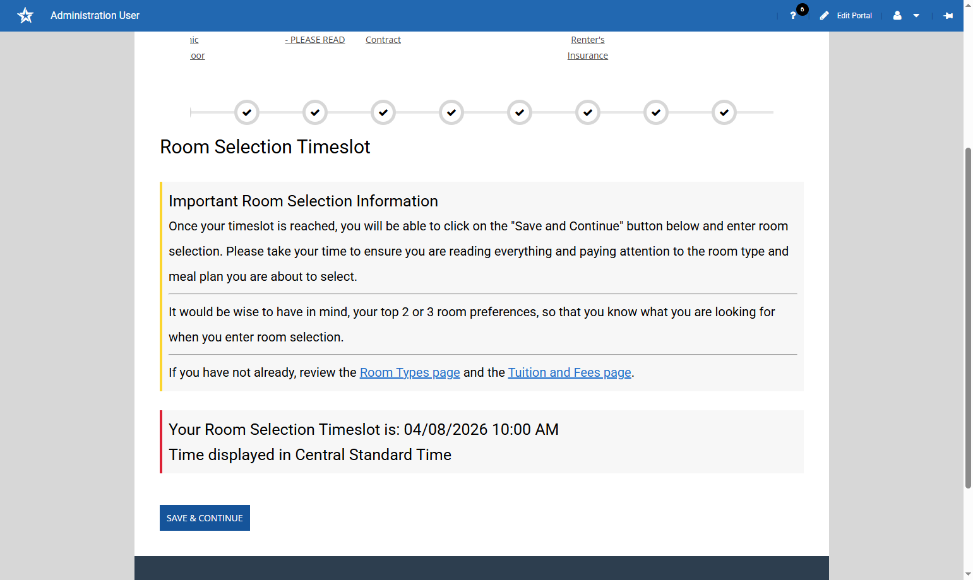Click the last checkmark step circle
This screenshot has width=973, height=580.
click(724, 112)
